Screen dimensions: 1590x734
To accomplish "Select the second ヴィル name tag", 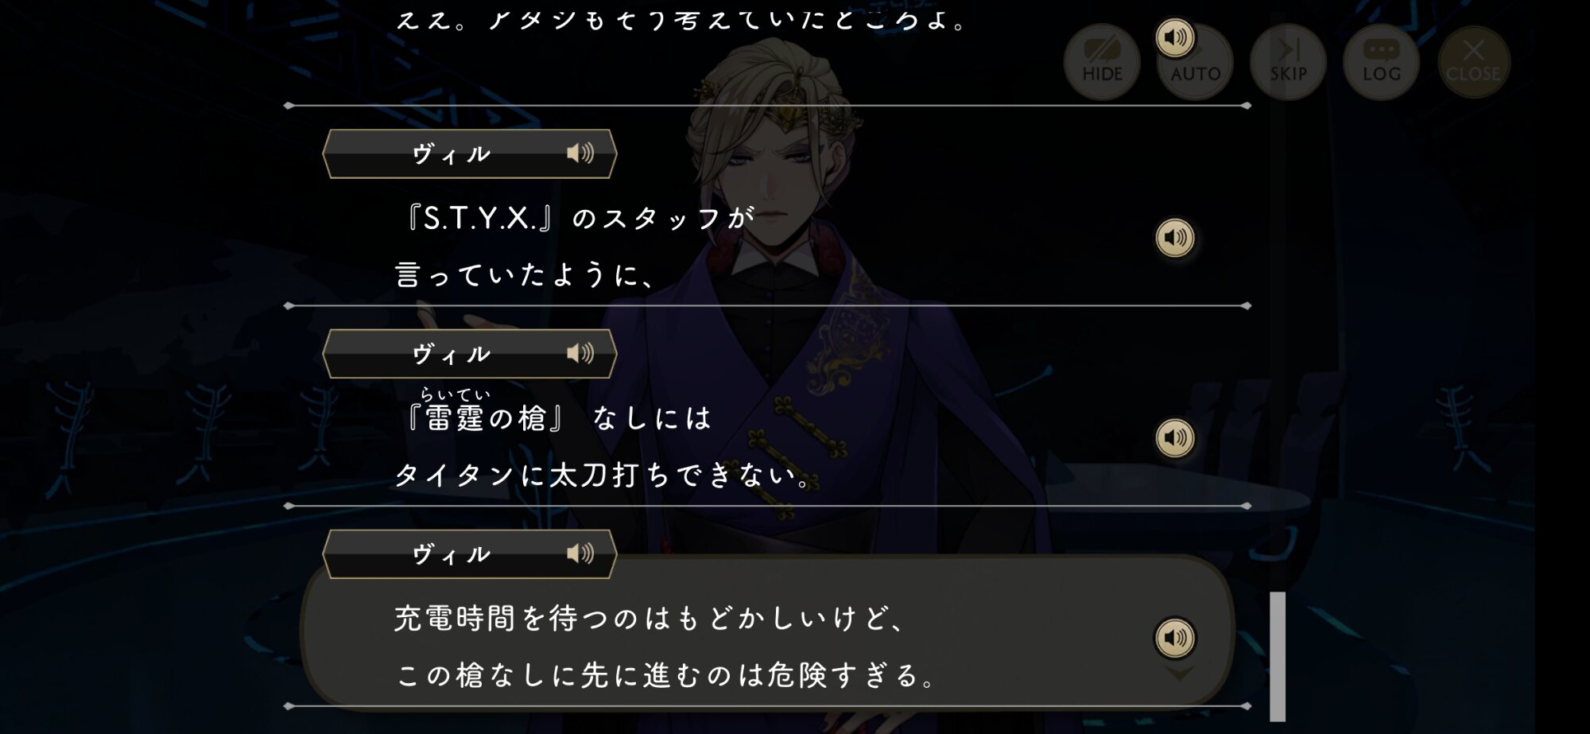I will pos(469,354).
